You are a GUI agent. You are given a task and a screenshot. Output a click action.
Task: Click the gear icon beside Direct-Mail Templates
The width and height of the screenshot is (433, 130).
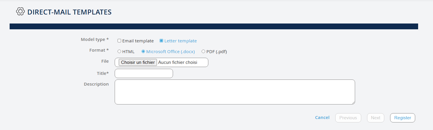click(20, 12)
